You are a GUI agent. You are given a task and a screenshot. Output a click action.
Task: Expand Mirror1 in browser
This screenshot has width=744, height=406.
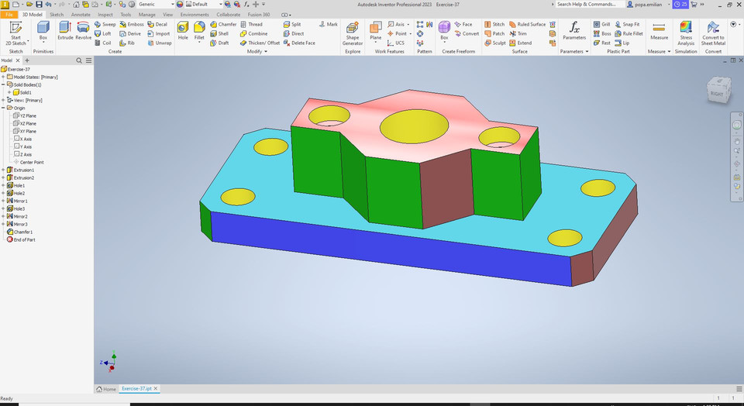click(x=3, y=201)
